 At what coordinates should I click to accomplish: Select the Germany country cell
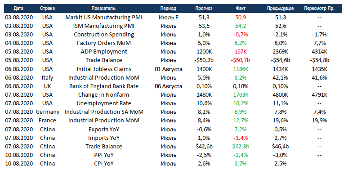47,112
